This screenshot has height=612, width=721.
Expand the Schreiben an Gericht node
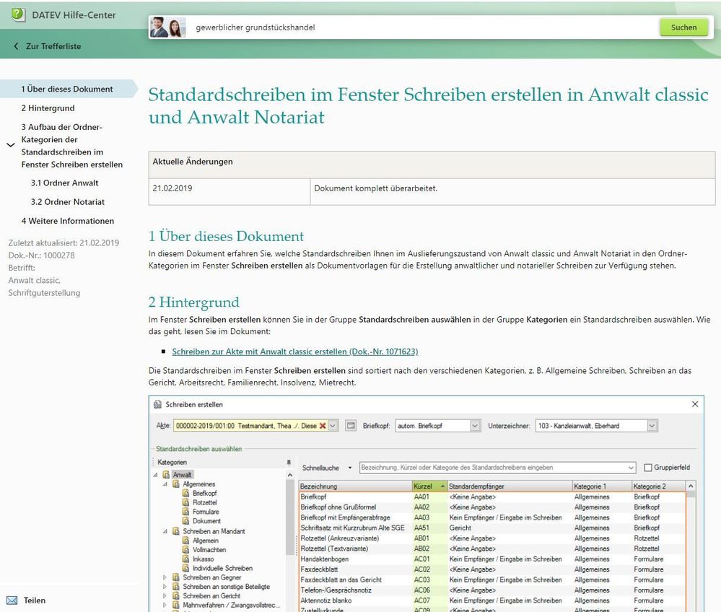pyautogui.click(x=165, y=596)
